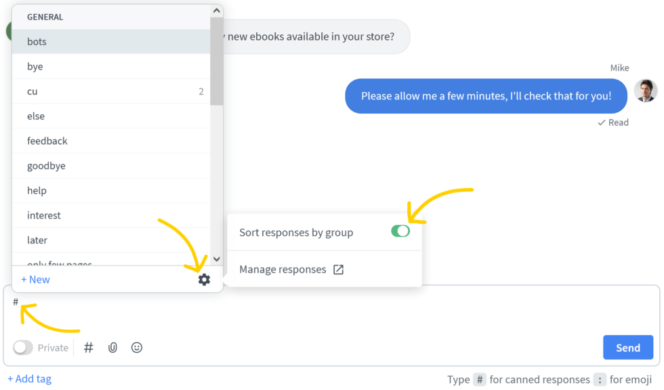The width and height of the screenshot is (664, 390).
Task: Click the scrollbar down arrow in responses list
Action: pyautogui.click(x=216, y=259)
